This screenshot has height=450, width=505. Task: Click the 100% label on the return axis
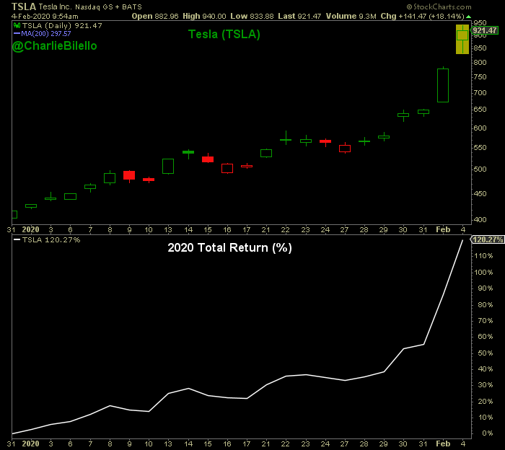[x=483, y=273]
